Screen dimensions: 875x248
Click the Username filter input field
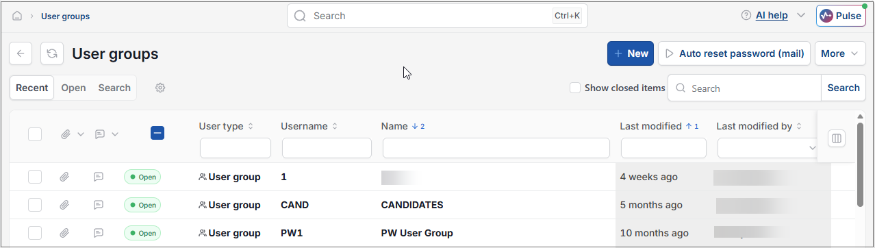327,148
